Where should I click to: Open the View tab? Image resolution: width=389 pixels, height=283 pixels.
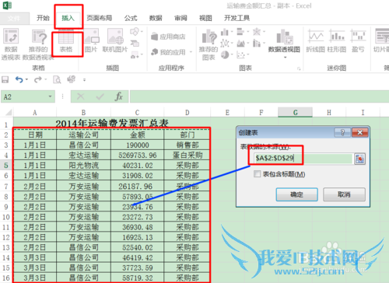pyautogui.click(x=205, y=18)
